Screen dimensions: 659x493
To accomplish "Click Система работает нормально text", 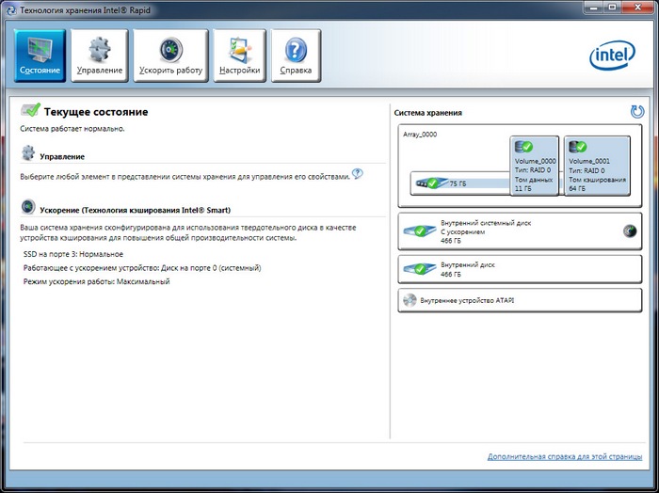I will pos(72,129).
